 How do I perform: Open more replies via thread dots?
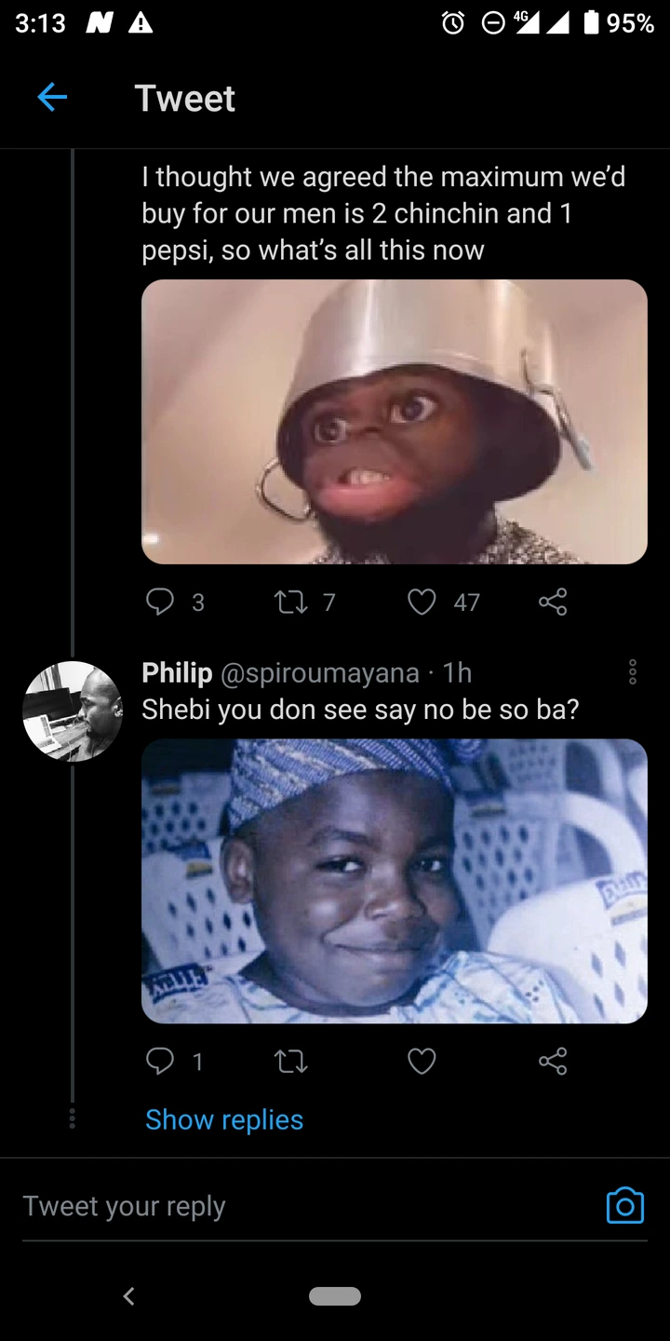[x=72, y=1118]
